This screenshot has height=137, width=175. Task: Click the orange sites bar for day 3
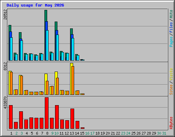pos(22,85)
